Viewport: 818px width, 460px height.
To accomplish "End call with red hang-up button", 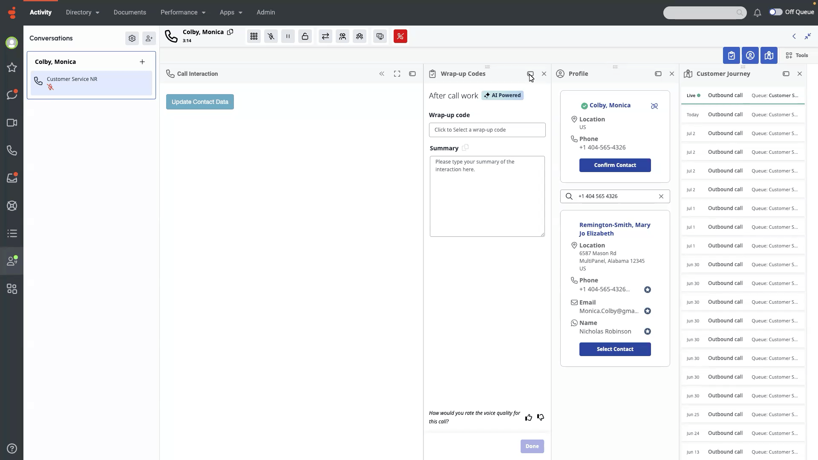I will coord(400,37).
